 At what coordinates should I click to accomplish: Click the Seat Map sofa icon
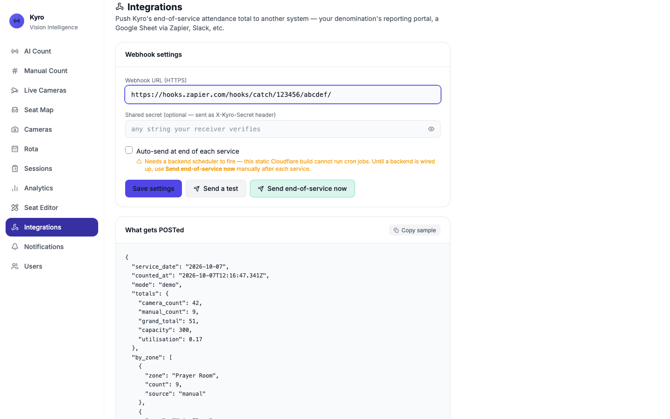tap(15, 110)
